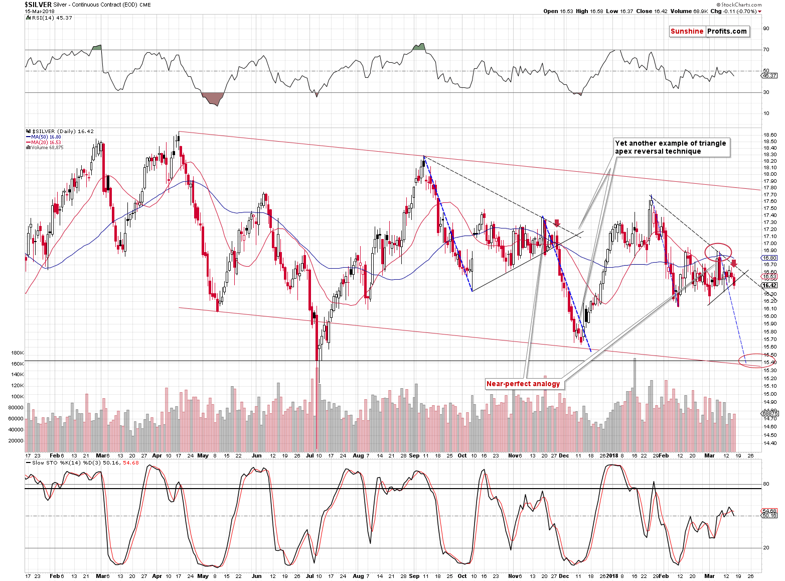Click the MA(50) 16.80 legend entry
Image resolution: width=785 pixels, height=581 pixels.
tap(43, 137)
